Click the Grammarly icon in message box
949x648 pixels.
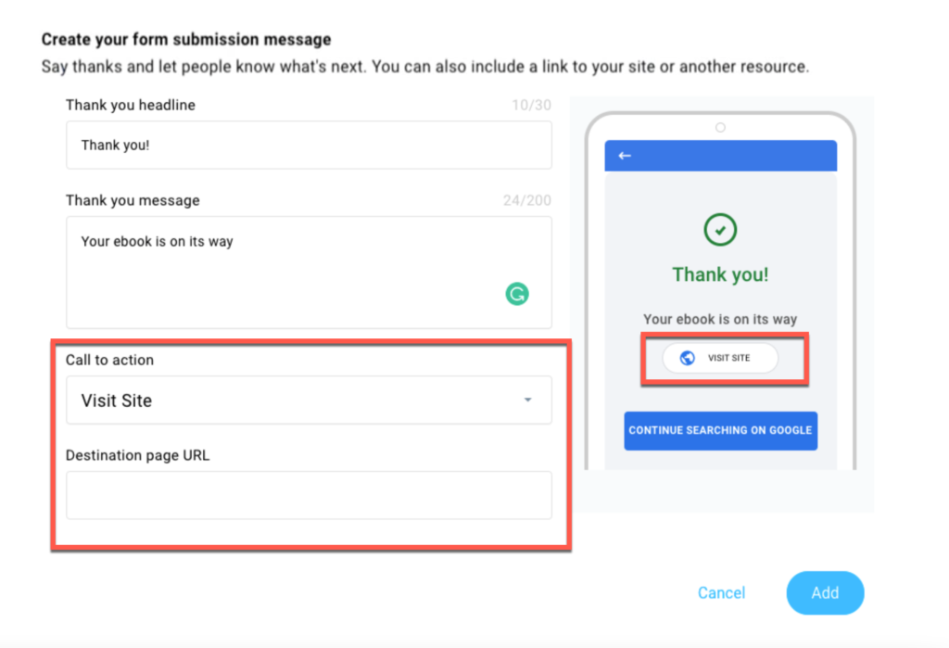[517, 294]
